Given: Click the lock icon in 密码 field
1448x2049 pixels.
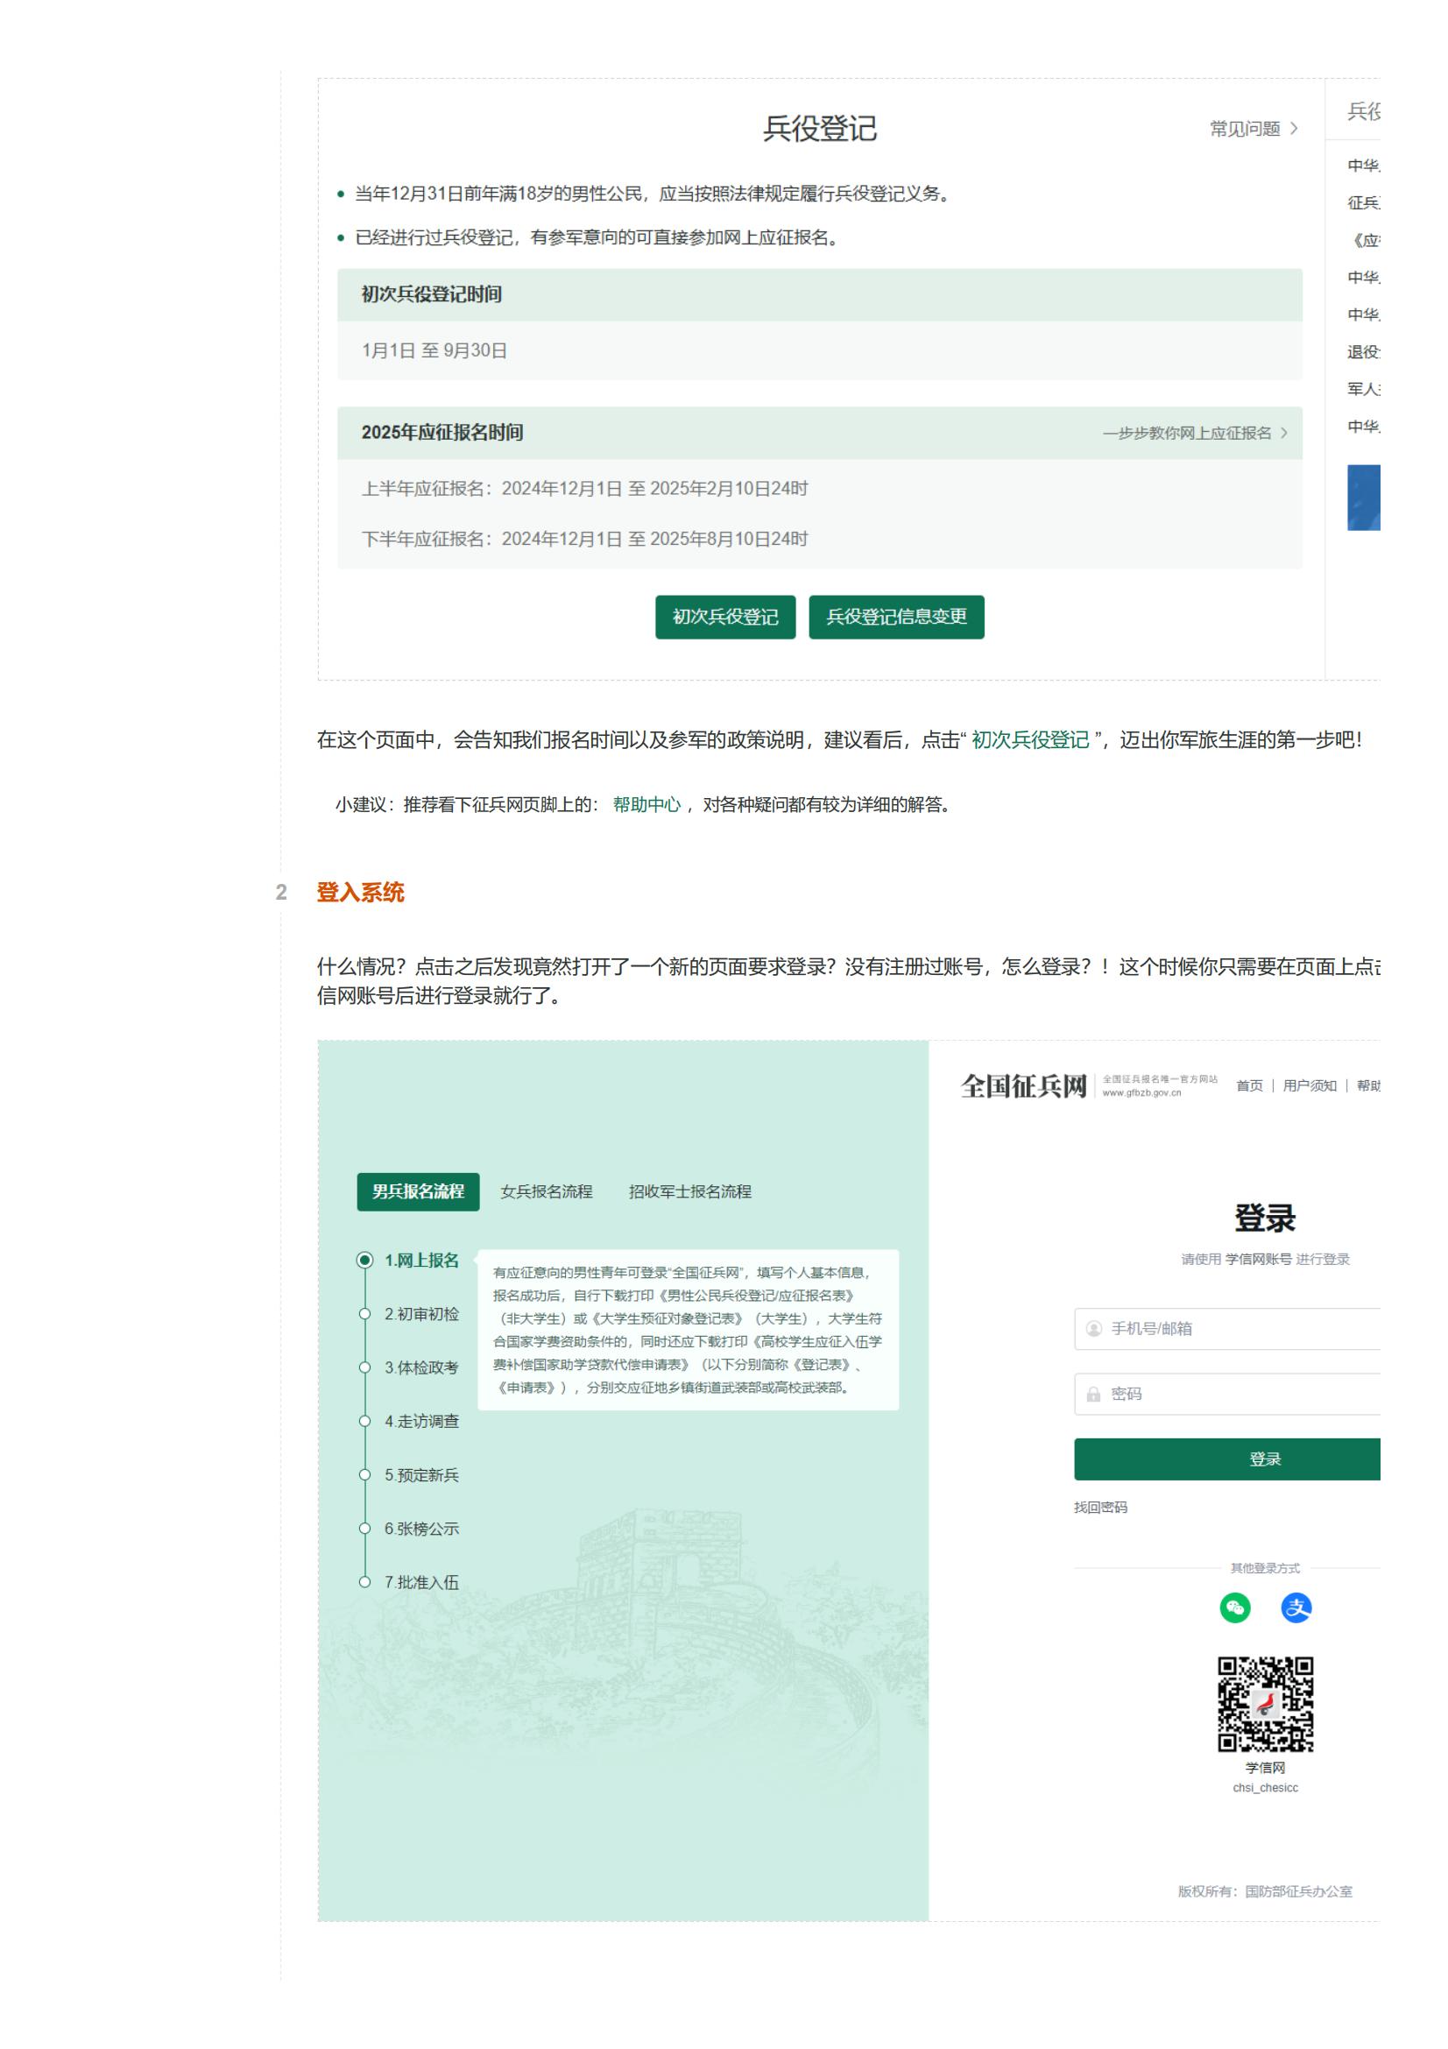Looking at the screenshot, I should [1093, 1394].
